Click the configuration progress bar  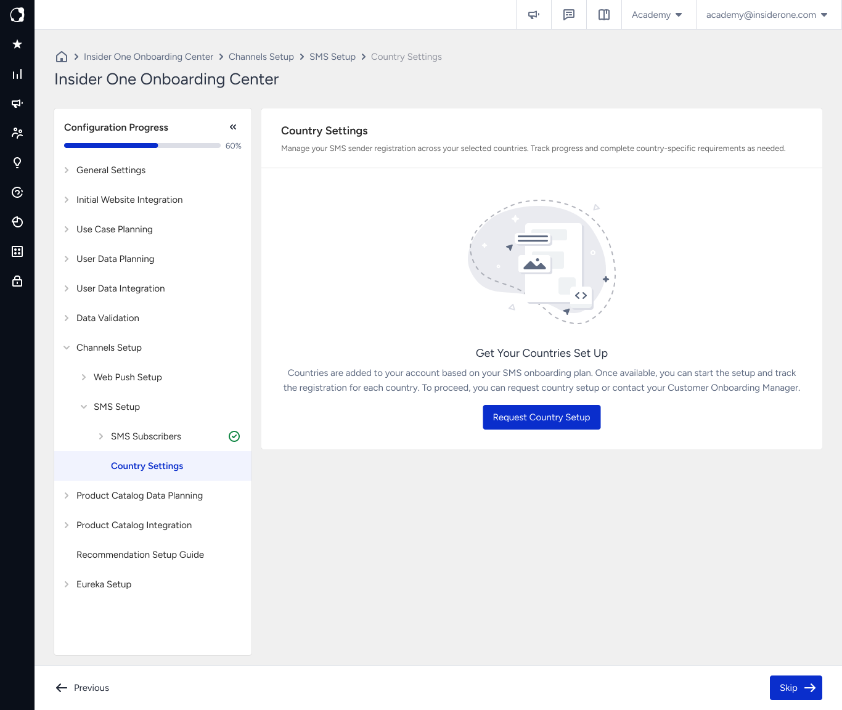coord(142,145)
